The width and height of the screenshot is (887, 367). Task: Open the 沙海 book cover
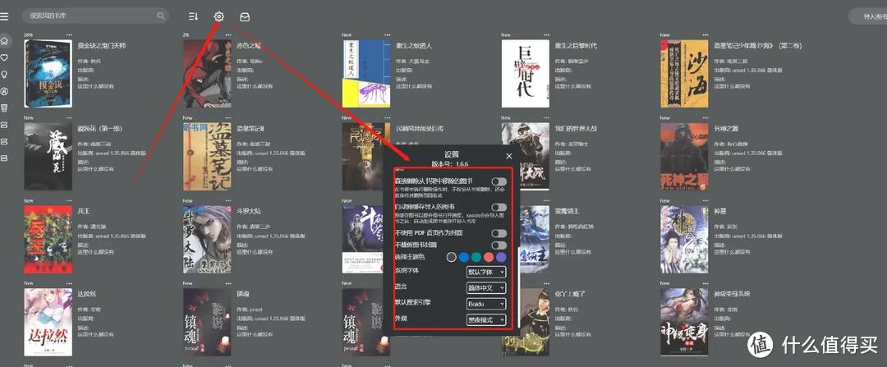684,74
